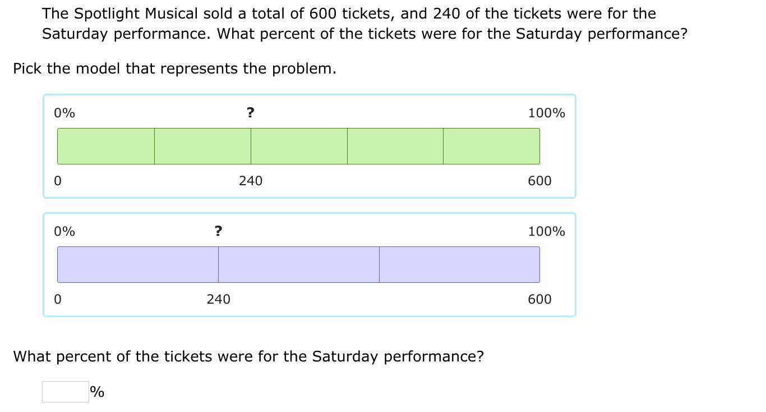Click the percent answer input box
The image size is (766, 412).
pyautogui.click(x=65, y=392)
